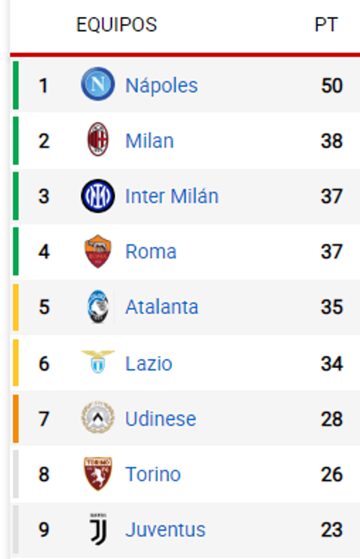Open the Juventus team page
The image size is (360, 559).
click(x=165, y=530)
